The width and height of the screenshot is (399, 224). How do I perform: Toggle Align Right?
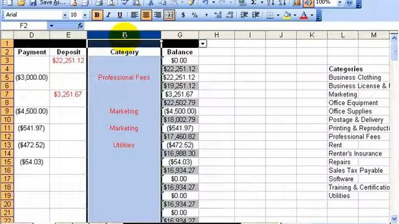click(x=158, y=15)
